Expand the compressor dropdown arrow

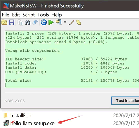tap(65, 22)
